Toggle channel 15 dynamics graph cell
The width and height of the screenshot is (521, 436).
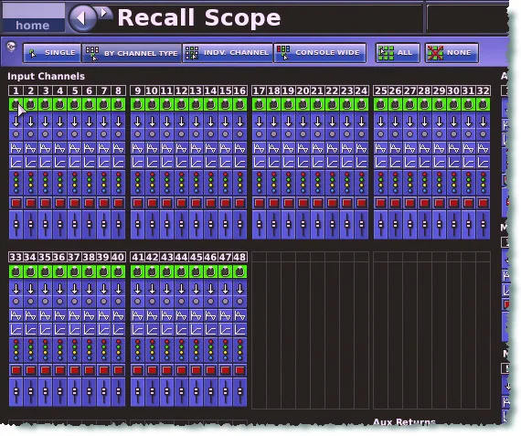(225, 163)
